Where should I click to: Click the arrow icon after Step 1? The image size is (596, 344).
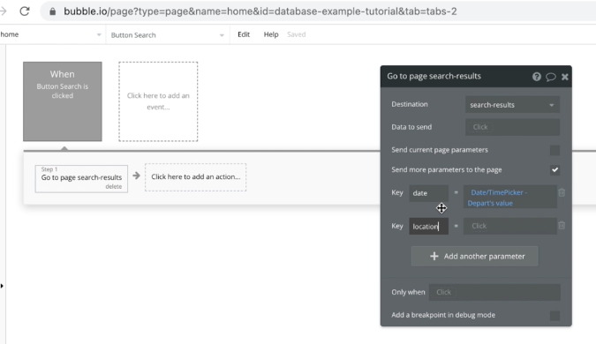[137, 176]
